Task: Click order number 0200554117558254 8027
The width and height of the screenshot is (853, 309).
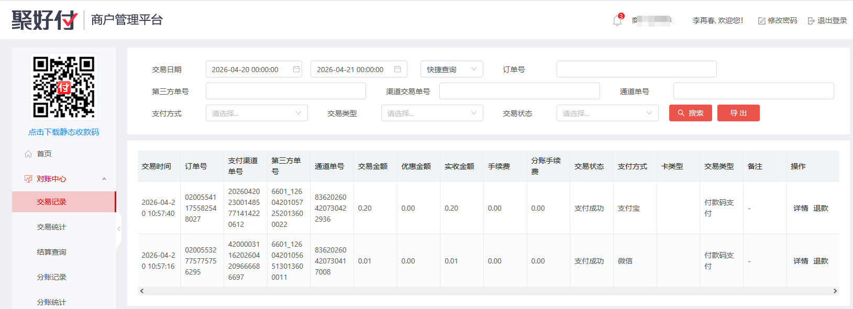Action: [201, 208]
